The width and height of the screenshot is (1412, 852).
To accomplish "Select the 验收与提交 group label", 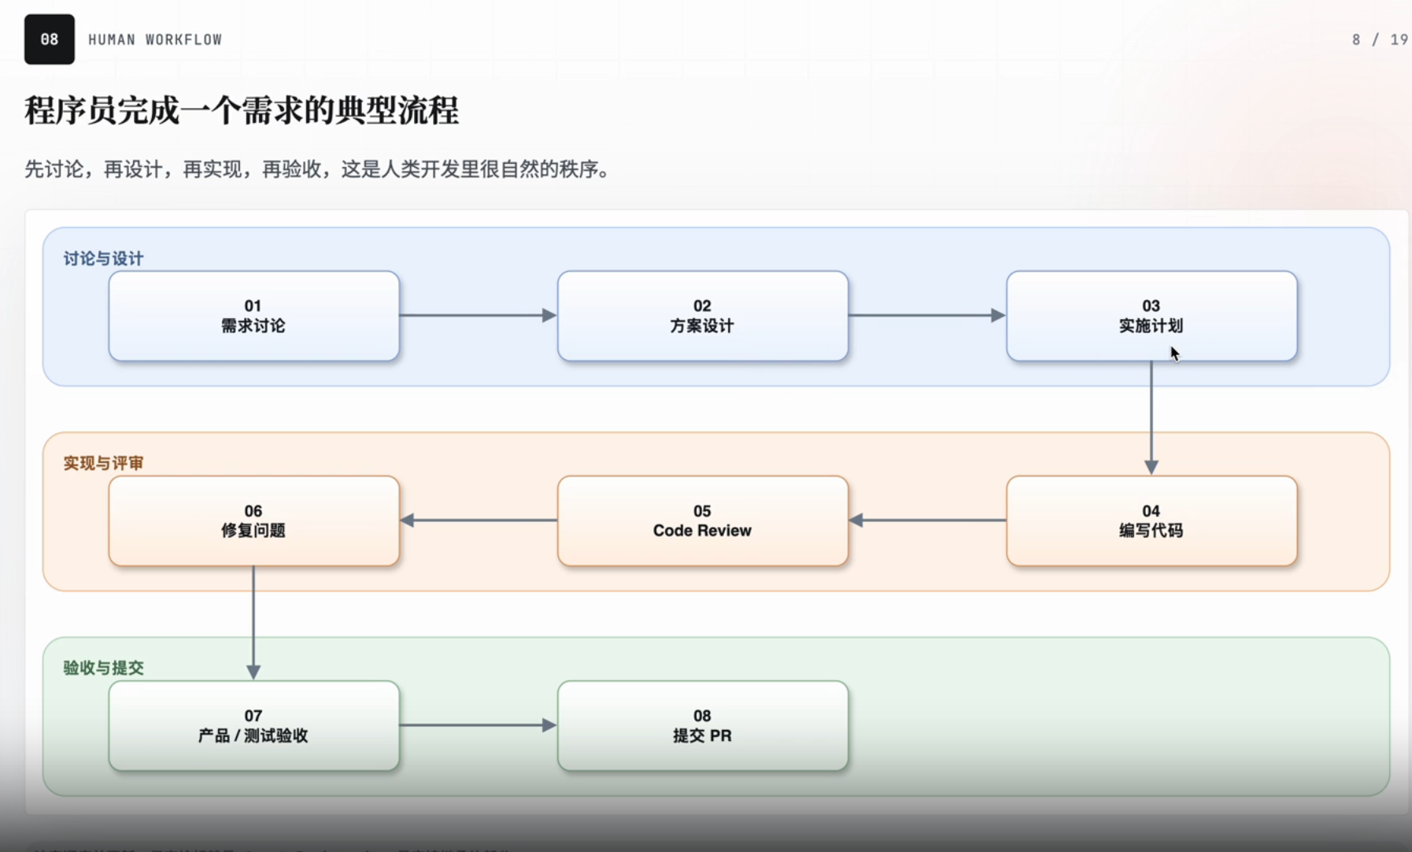I will 104,668.
